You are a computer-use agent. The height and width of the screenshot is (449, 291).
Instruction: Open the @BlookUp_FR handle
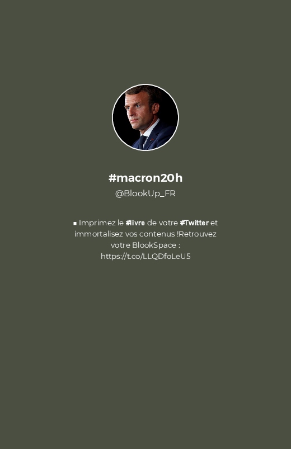(145, 193)
